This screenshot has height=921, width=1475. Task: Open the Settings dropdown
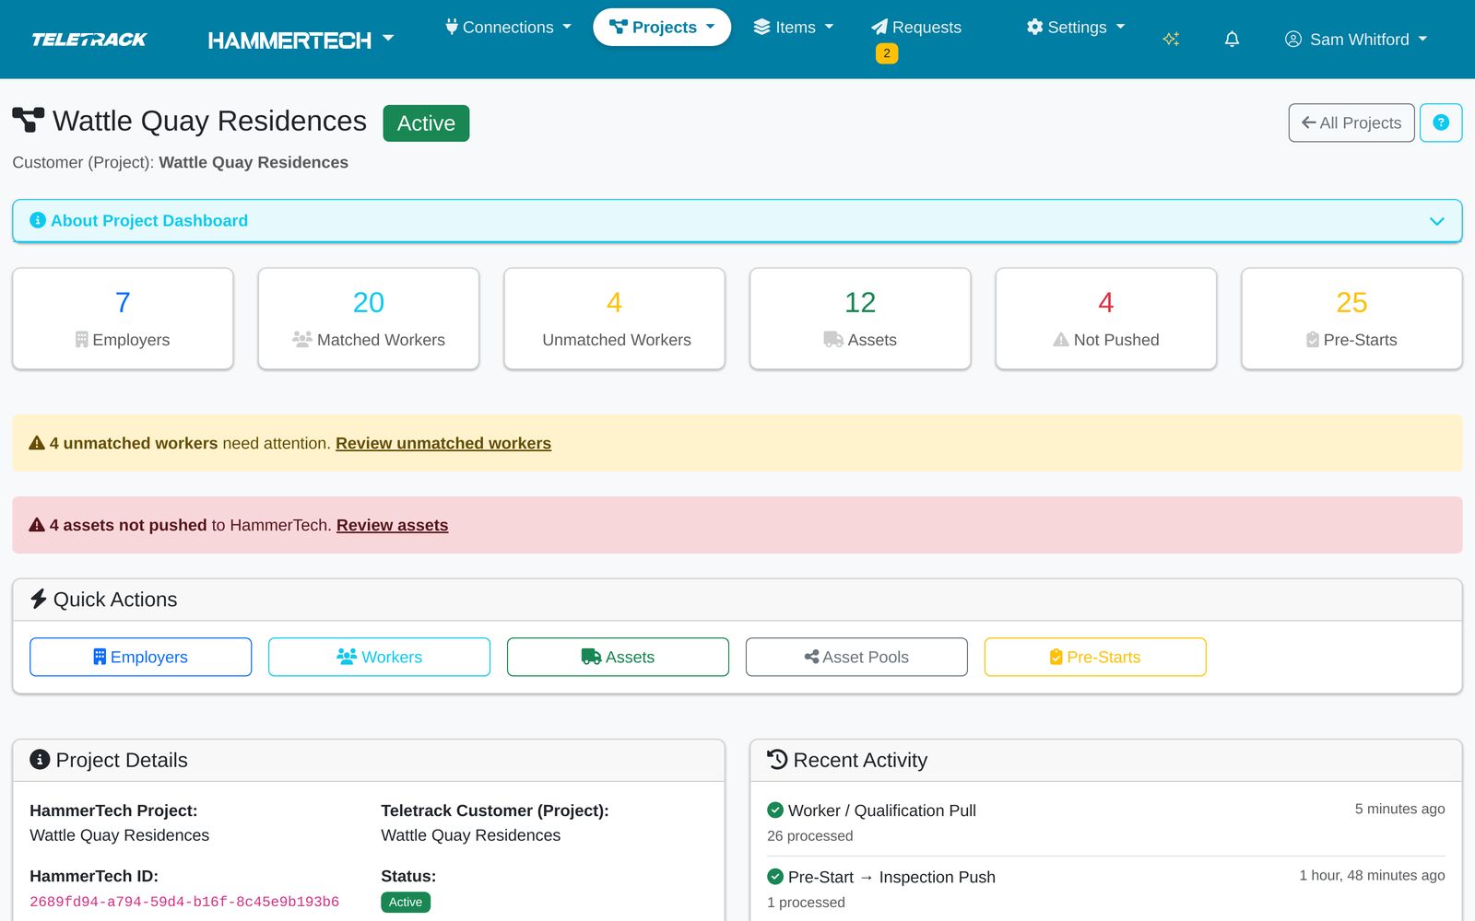click(1076, 27)
